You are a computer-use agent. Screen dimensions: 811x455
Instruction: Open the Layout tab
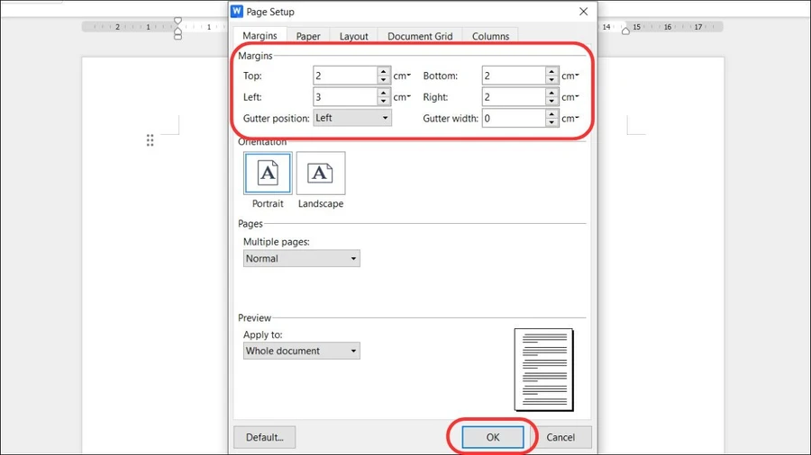(x=354, y=36)
